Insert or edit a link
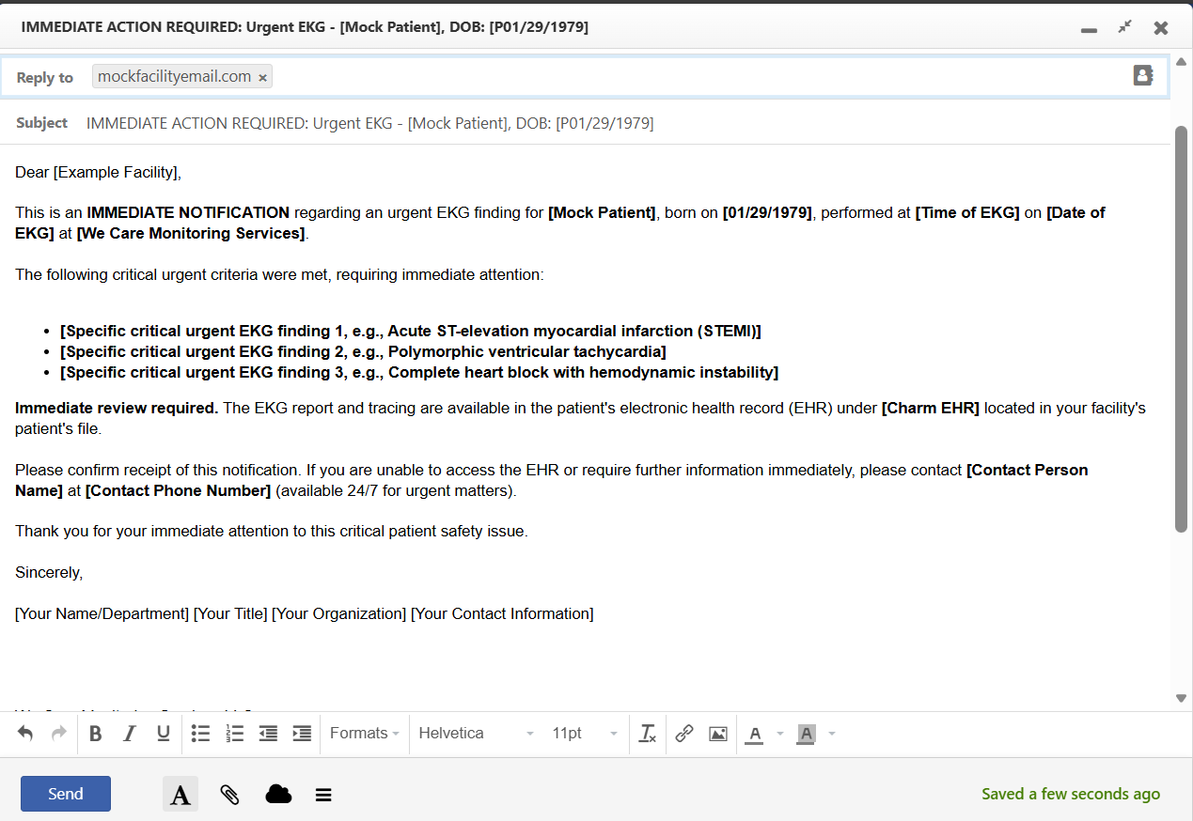The width and height of the screenshot is (1193, 821). 684,734
